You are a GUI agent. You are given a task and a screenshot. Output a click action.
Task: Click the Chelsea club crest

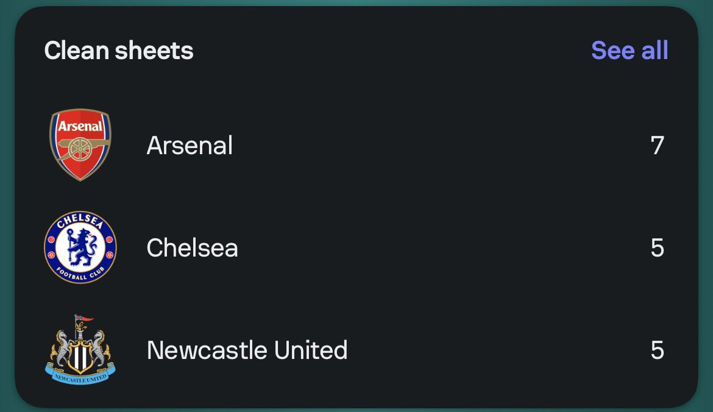coord(80,247)
